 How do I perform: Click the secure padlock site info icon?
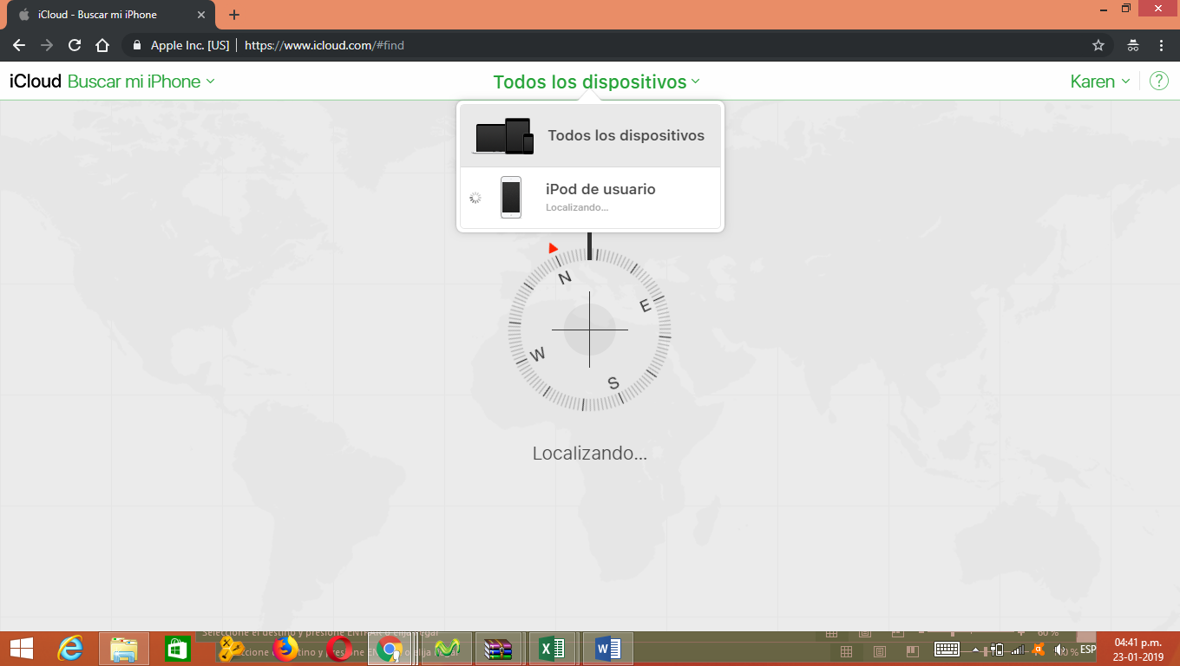pyautogui.click(x=136, y=45)
